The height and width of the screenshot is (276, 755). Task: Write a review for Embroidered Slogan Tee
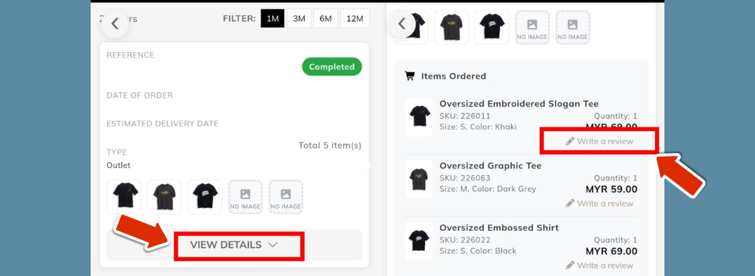click(x=605, y=141)
